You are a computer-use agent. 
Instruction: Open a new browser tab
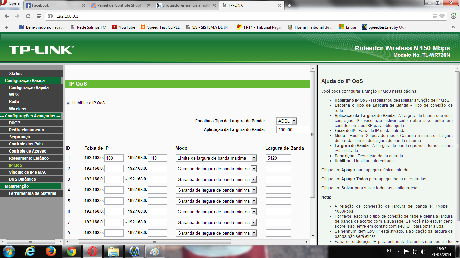[289, 5]
